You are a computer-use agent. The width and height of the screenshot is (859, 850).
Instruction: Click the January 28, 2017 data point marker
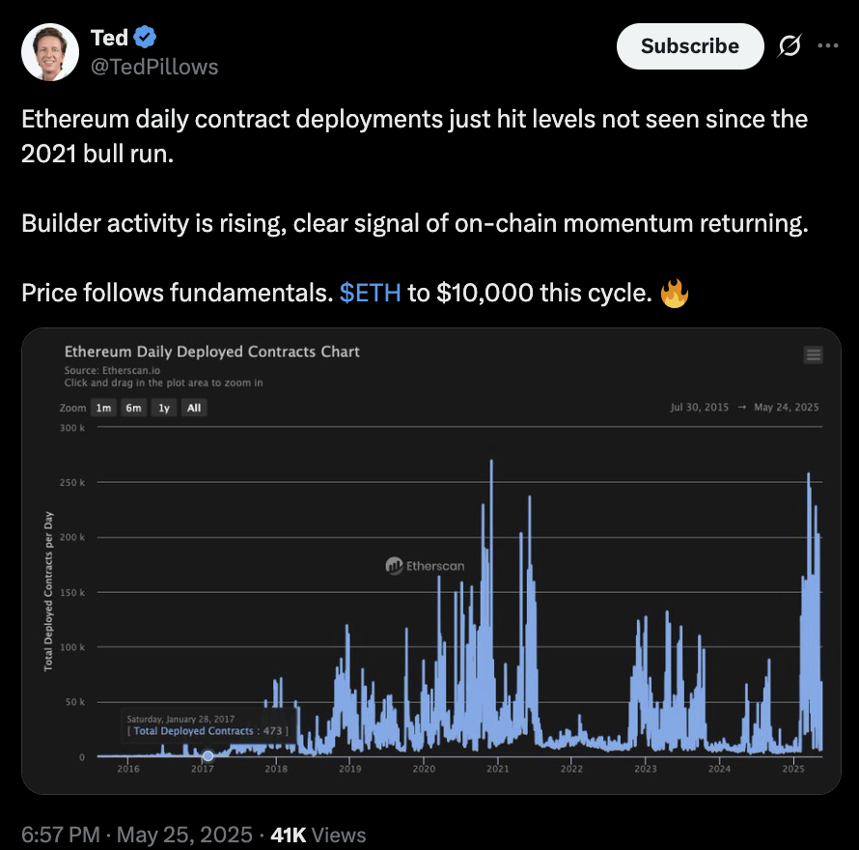point(208,755)
